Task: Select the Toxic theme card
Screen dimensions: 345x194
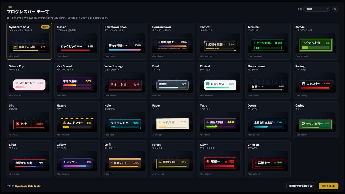Action: click(x=220, y=120)
